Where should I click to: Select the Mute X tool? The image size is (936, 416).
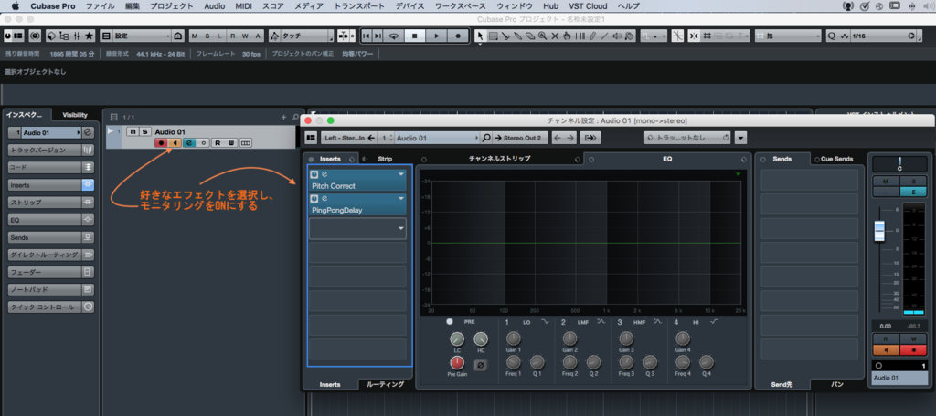click(x=555, y=36)
